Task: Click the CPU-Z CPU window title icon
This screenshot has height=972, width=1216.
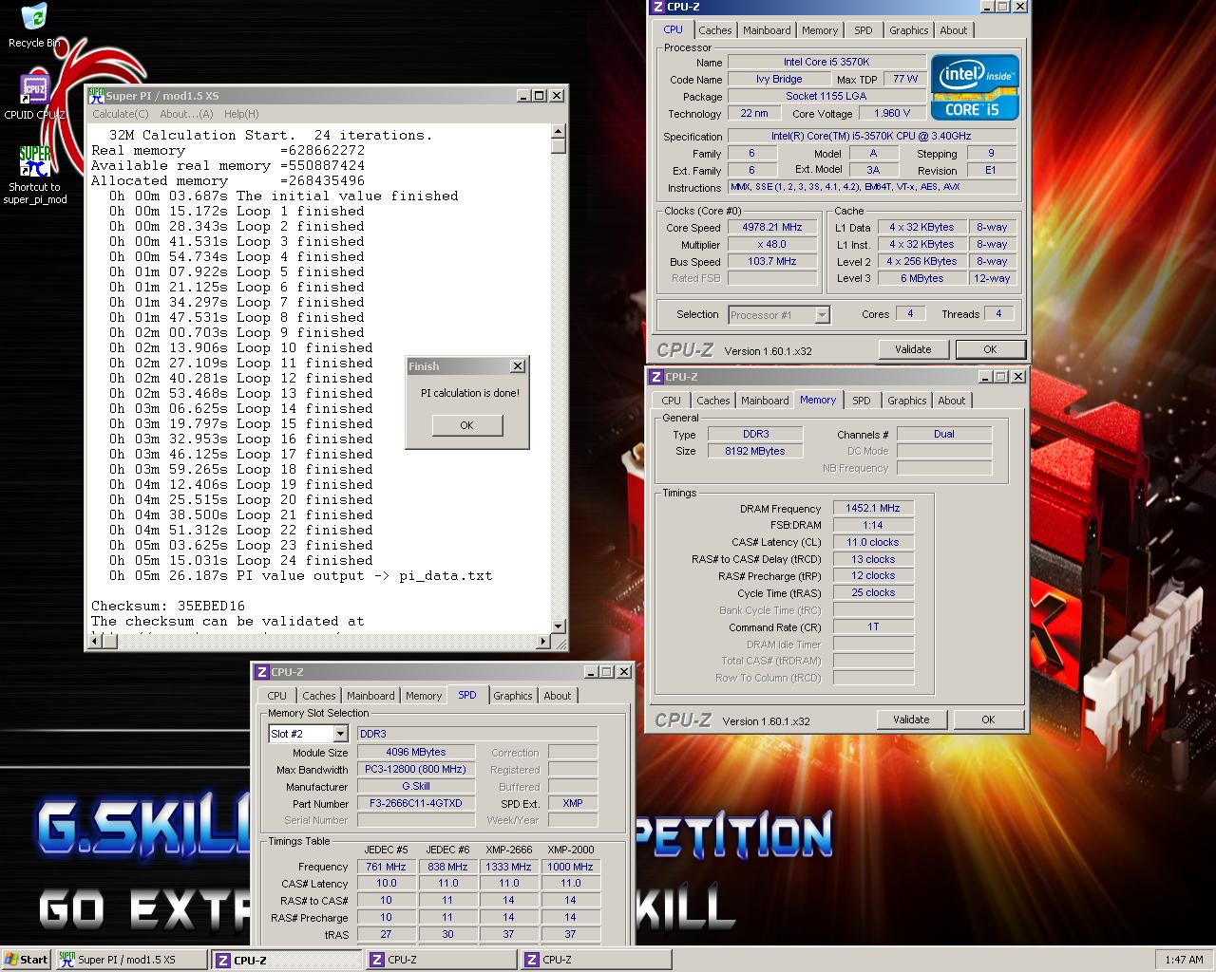Action: 657,7
